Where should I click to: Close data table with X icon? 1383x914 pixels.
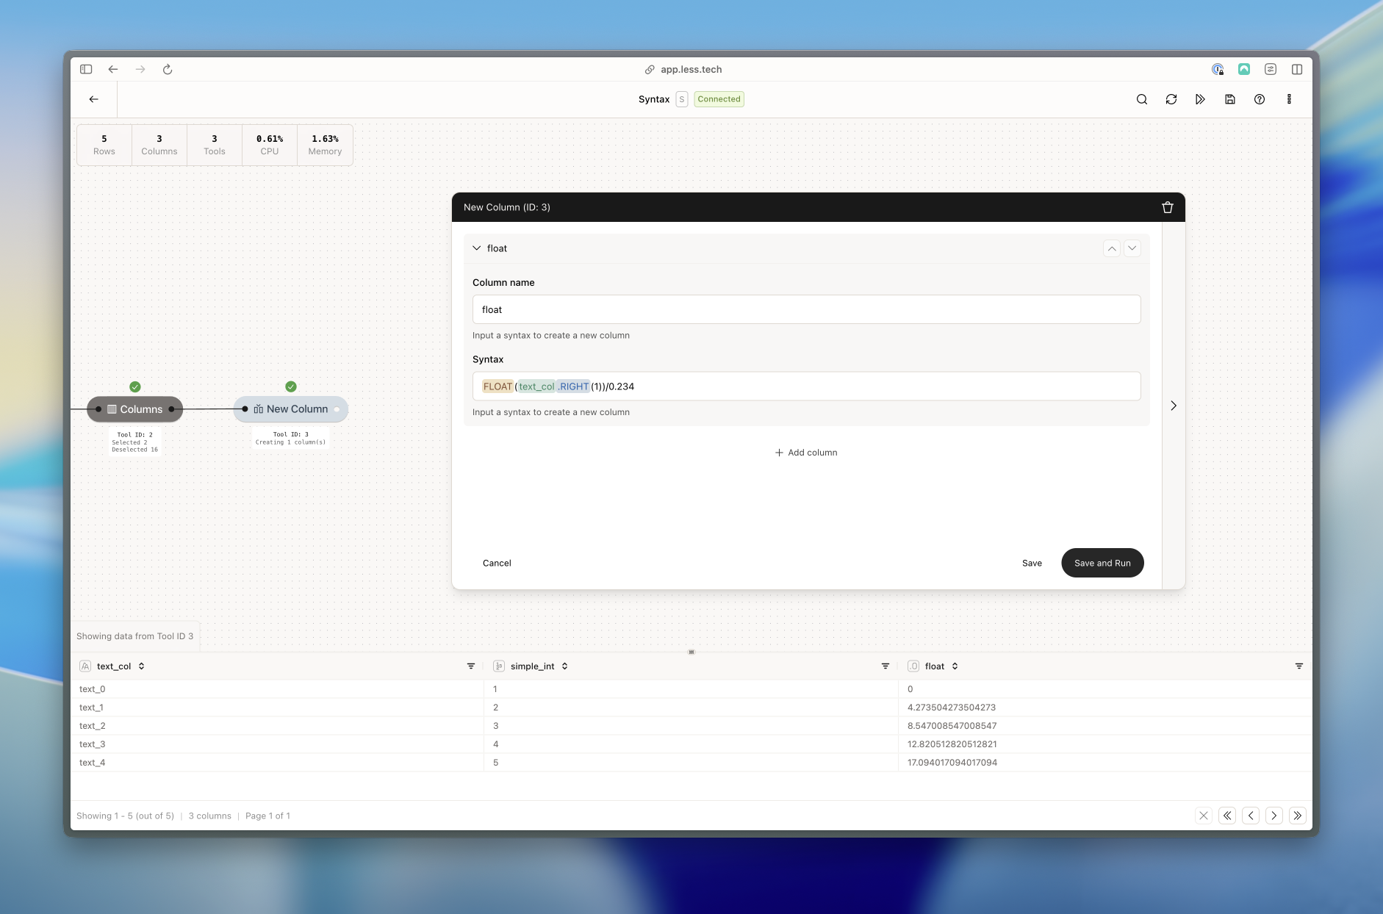point(1204,816)
